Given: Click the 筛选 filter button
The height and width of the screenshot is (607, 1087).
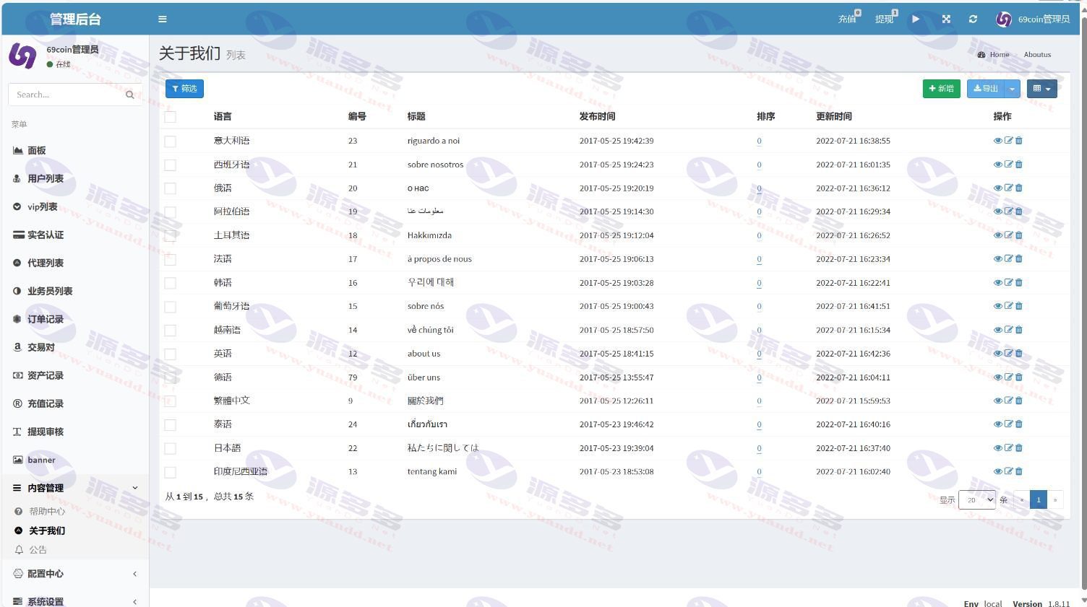Looking at the screenshot, I should [184, 89].
